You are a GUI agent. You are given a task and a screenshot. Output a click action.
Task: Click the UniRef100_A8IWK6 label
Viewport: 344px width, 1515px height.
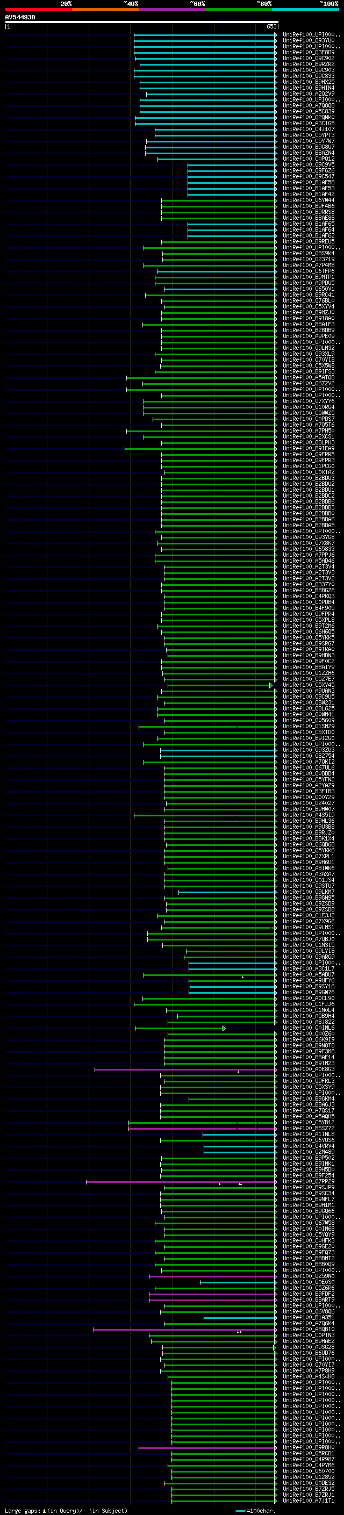309,868
